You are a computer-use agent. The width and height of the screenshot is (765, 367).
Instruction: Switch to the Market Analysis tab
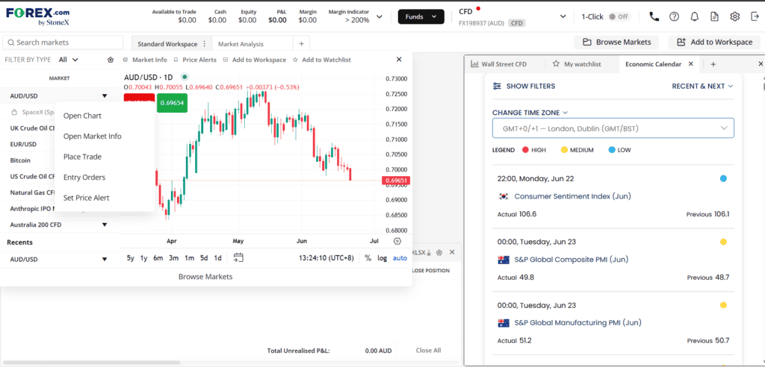[241, 44]
